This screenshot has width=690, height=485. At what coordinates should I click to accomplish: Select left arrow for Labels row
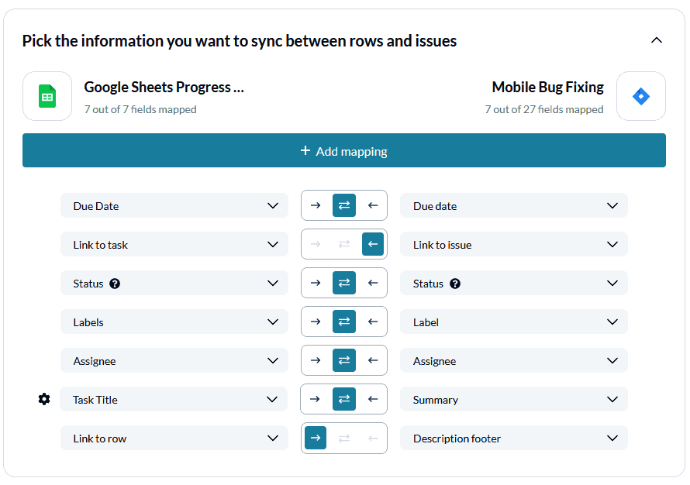tap(373, 322)
